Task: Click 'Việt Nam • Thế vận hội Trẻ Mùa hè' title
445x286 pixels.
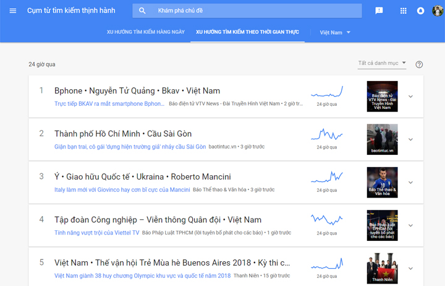Action: [x=172, y=262]
